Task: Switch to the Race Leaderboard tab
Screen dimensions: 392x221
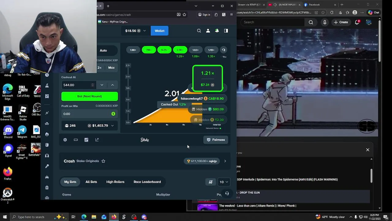Action: pyautogui.click(x=147, y=182)
